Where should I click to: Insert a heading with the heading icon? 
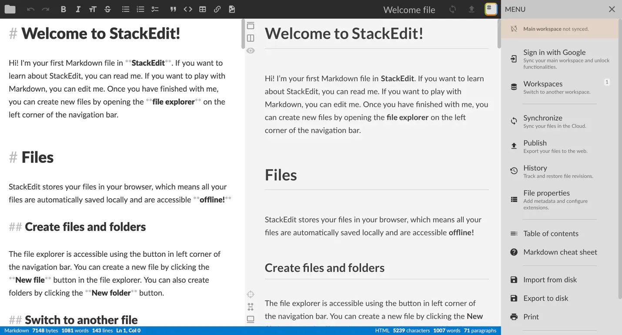(x=93, y=9)
